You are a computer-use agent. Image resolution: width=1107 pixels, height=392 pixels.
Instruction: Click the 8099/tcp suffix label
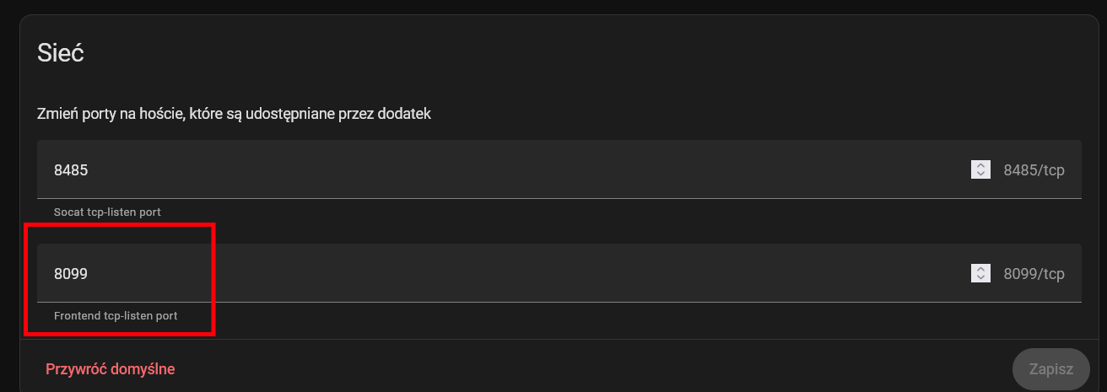point(1034,274)
